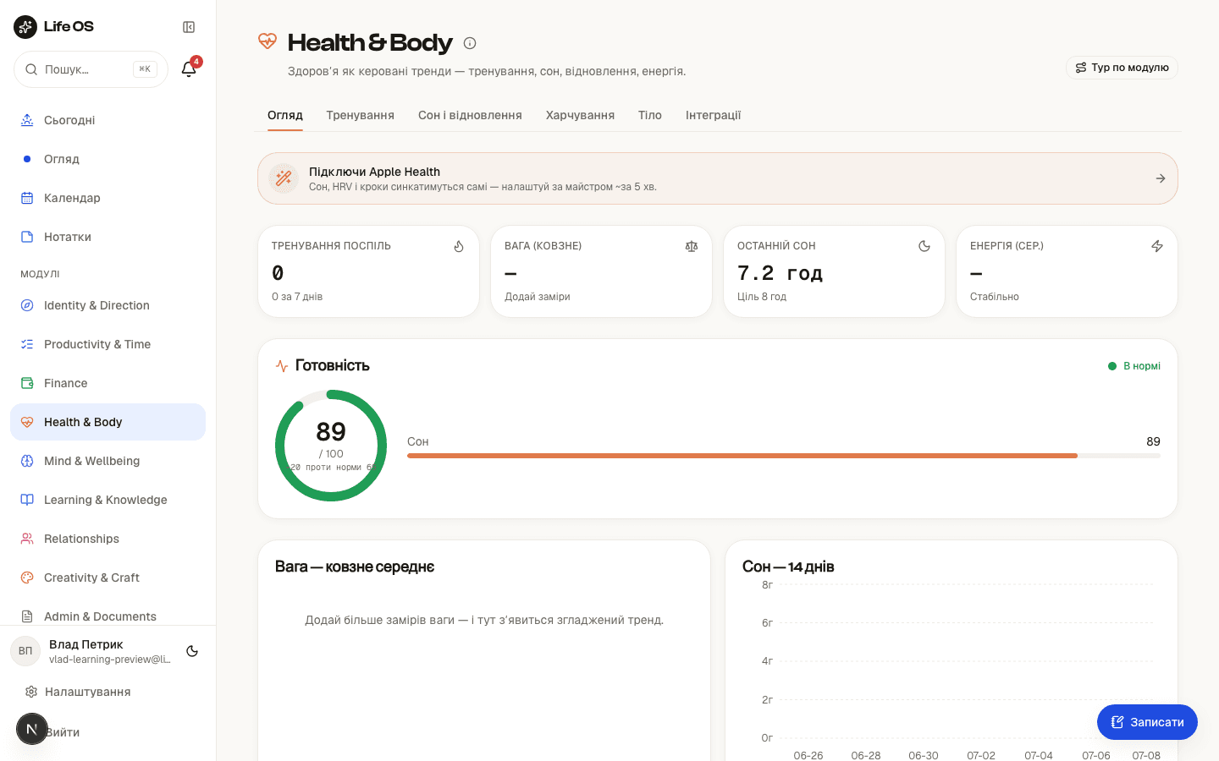This screenshot has height=761, width=1219.
Task: Start Тур по модулю
Action: (x=1122, y=68)
